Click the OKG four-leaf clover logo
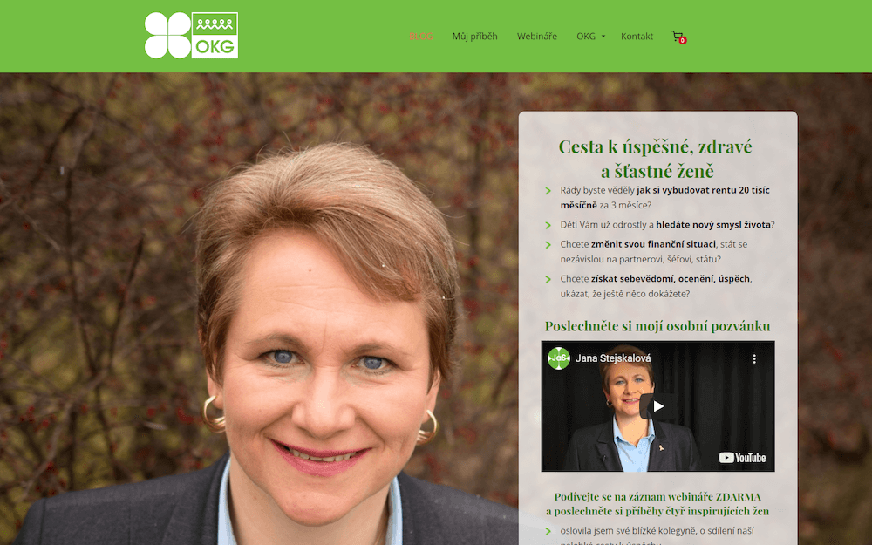This screenshot has width=872, height=545. point(191,36)
